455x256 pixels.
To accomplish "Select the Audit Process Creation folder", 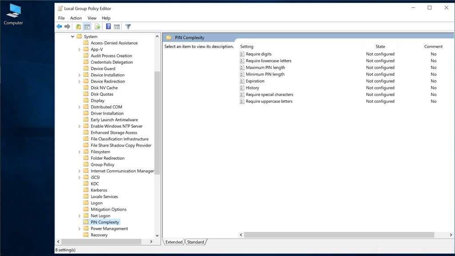I will click(112, 56).
